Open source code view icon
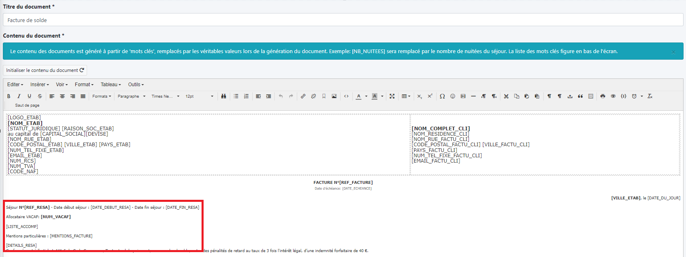 click(346, 96)
